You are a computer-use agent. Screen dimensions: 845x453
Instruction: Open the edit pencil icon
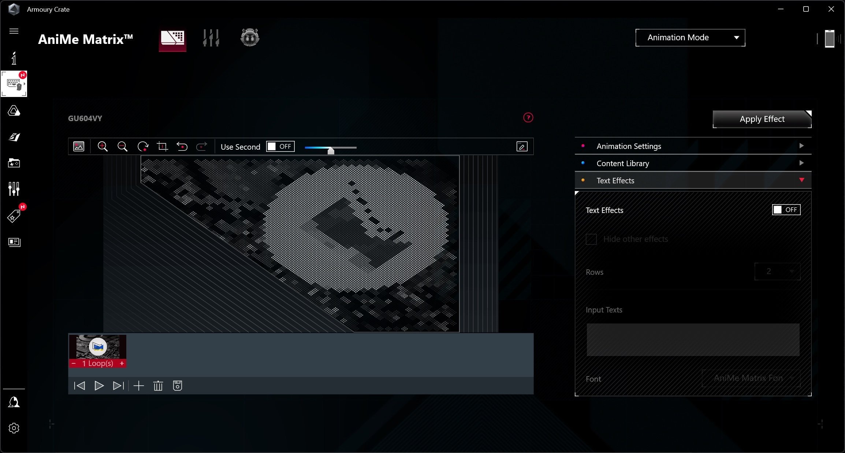tap(522, 147)
